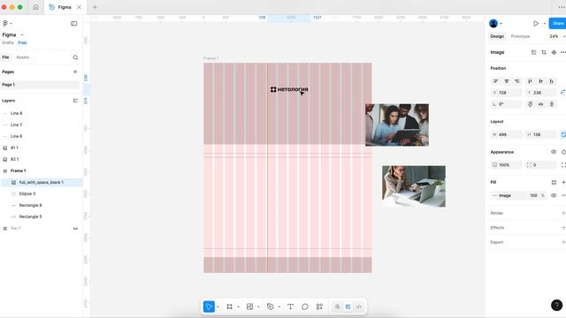566x318 pixels.
Task: Open Move tool options dropdown arrow
Action: pos(218,307)
